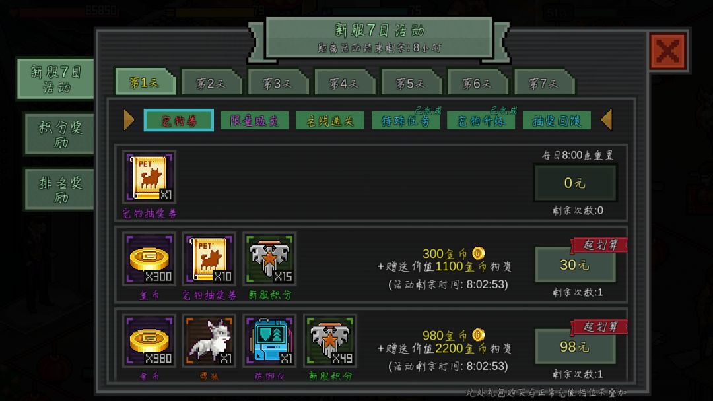The width and height of the screenshot is (713, 401).
Task: Click the left gold arrow before 宠物券
Action: click(129, 120)
